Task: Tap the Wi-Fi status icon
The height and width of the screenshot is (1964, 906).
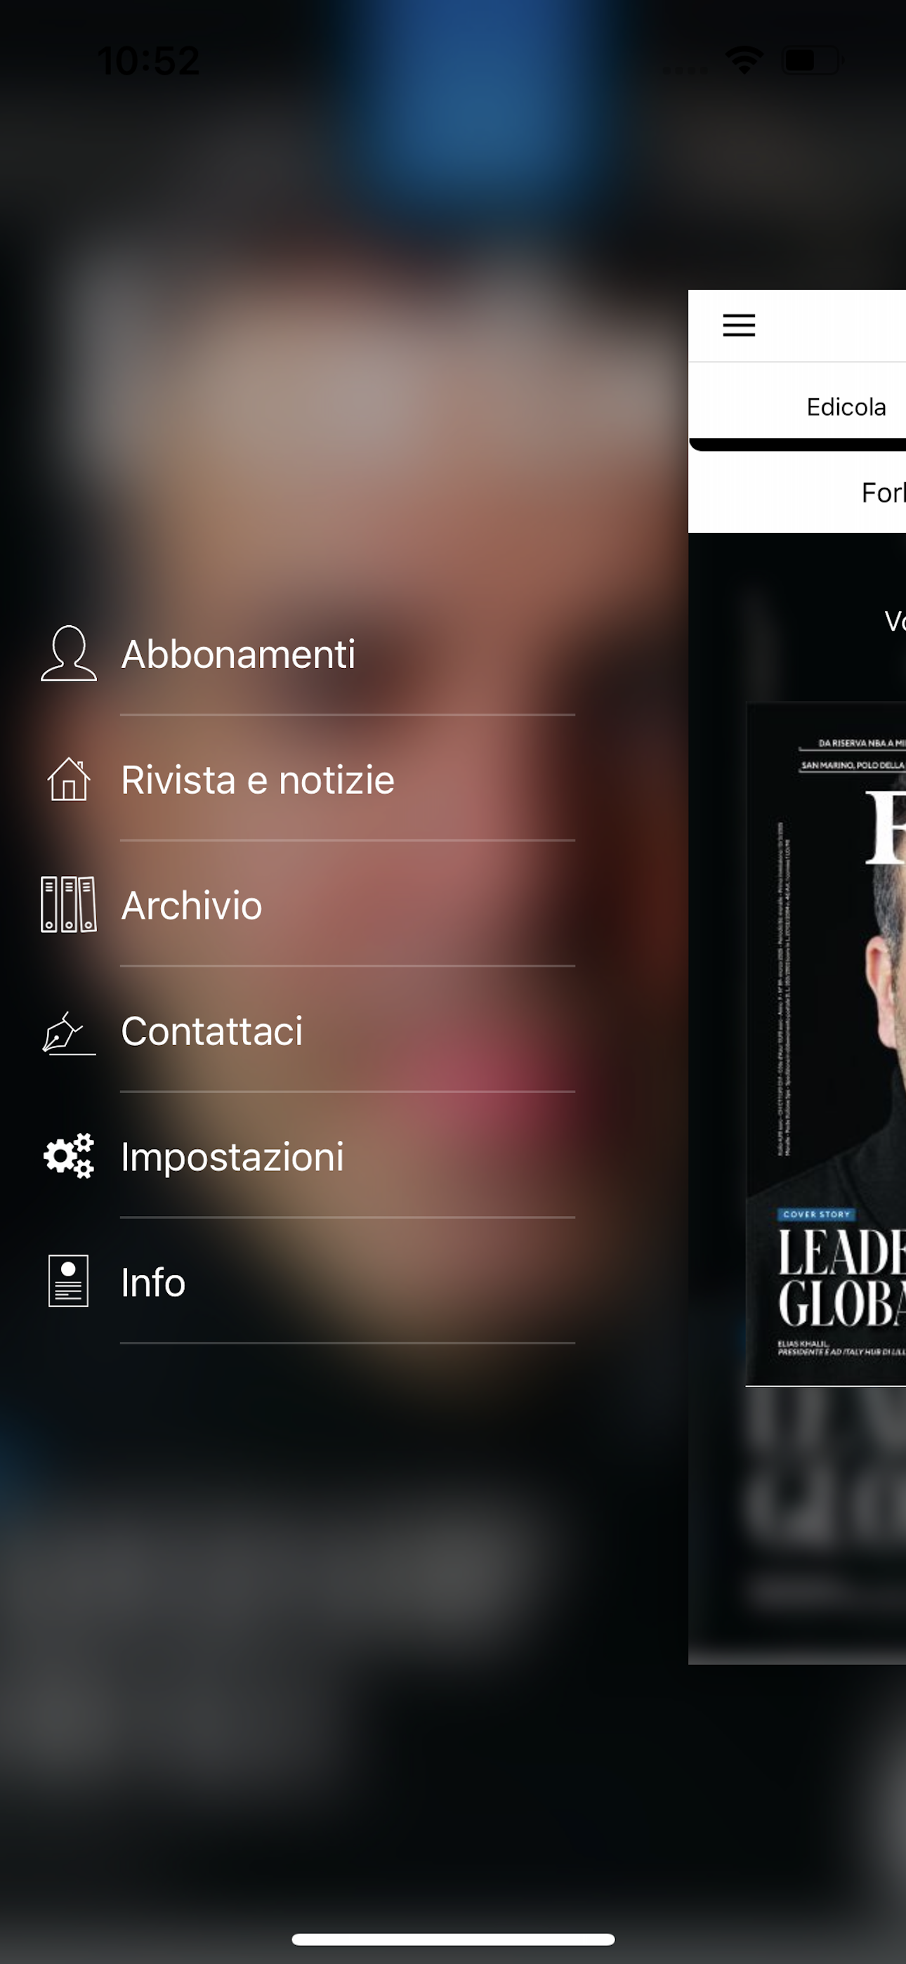Action: pyautogui.click(x=744, y=60)
